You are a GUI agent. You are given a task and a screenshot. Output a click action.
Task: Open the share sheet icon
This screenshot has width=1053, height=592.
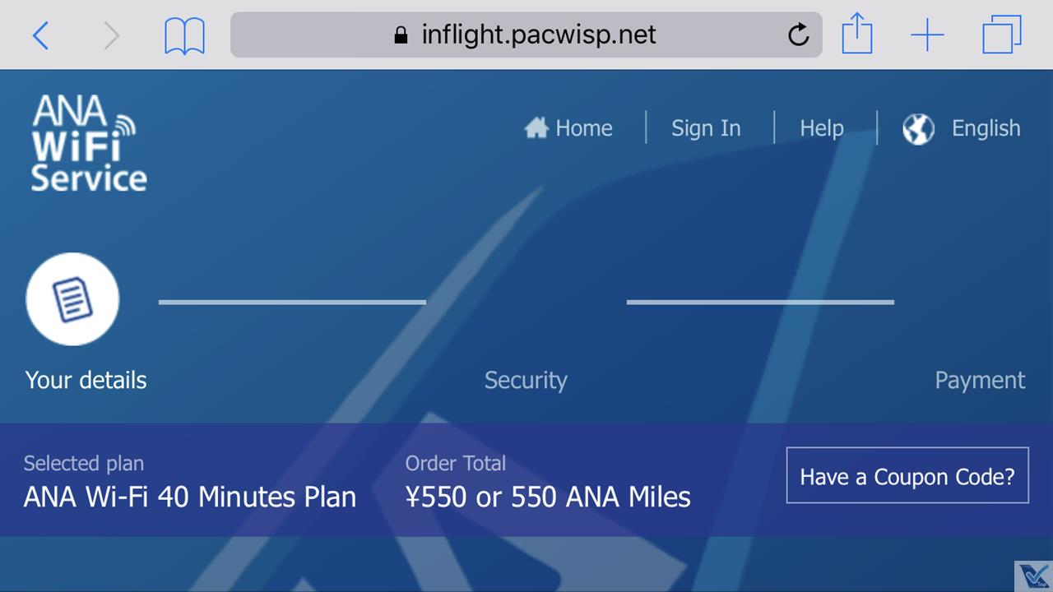tap(856, 35)
